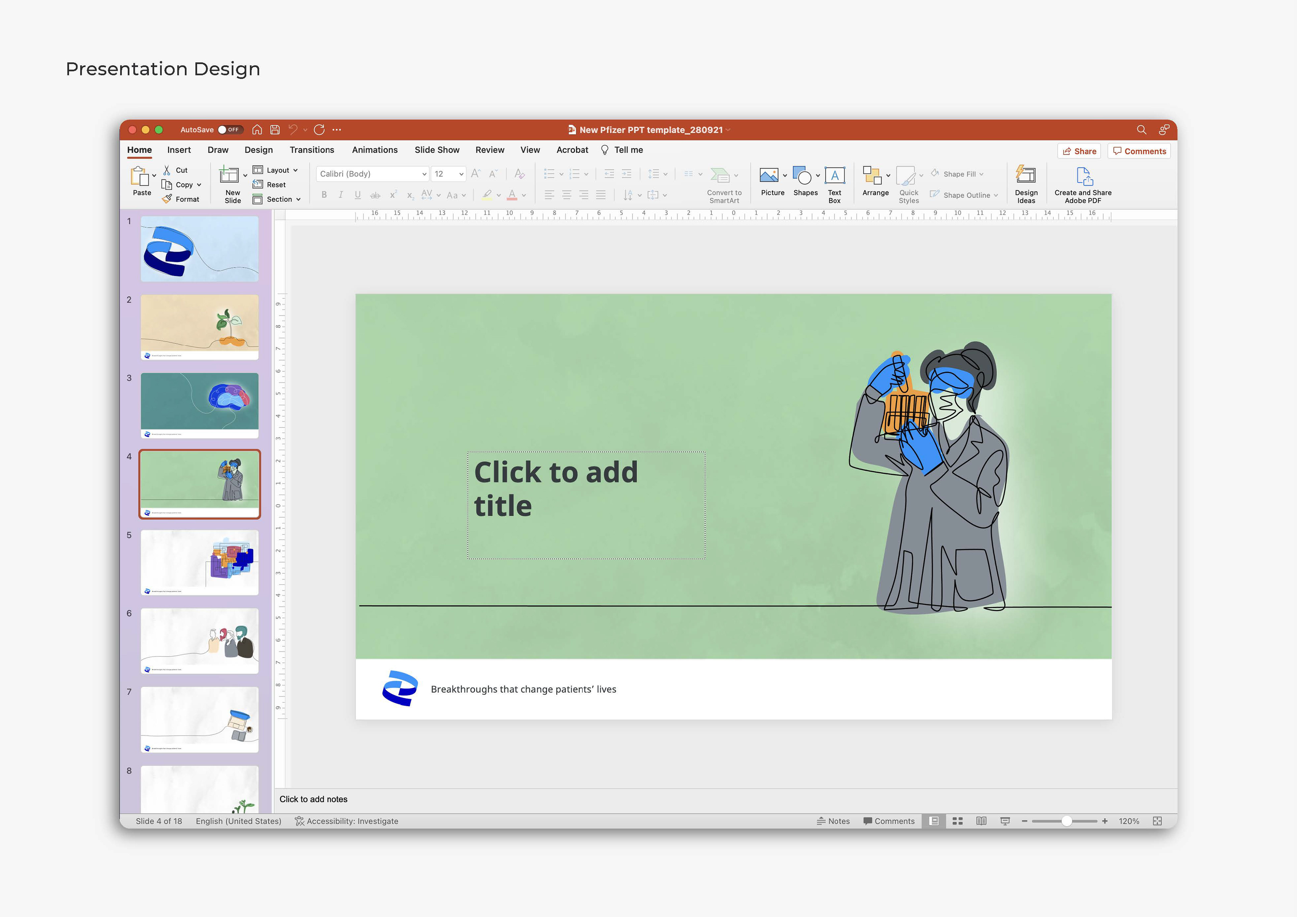Open the Transitions tab
The image size is (1297, 917).
coord(312,150)
